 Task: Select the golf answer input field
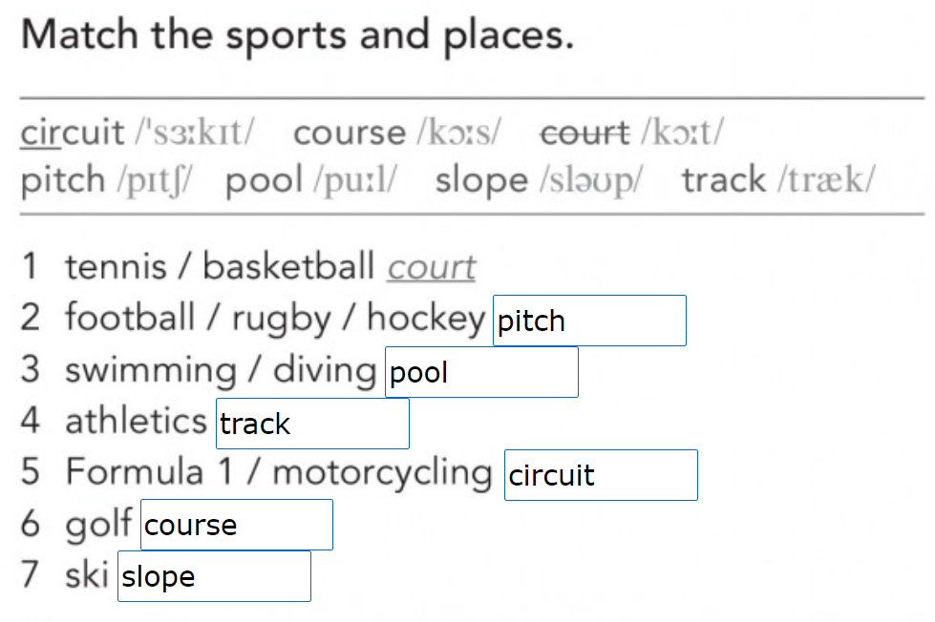[x=236, y=525]
